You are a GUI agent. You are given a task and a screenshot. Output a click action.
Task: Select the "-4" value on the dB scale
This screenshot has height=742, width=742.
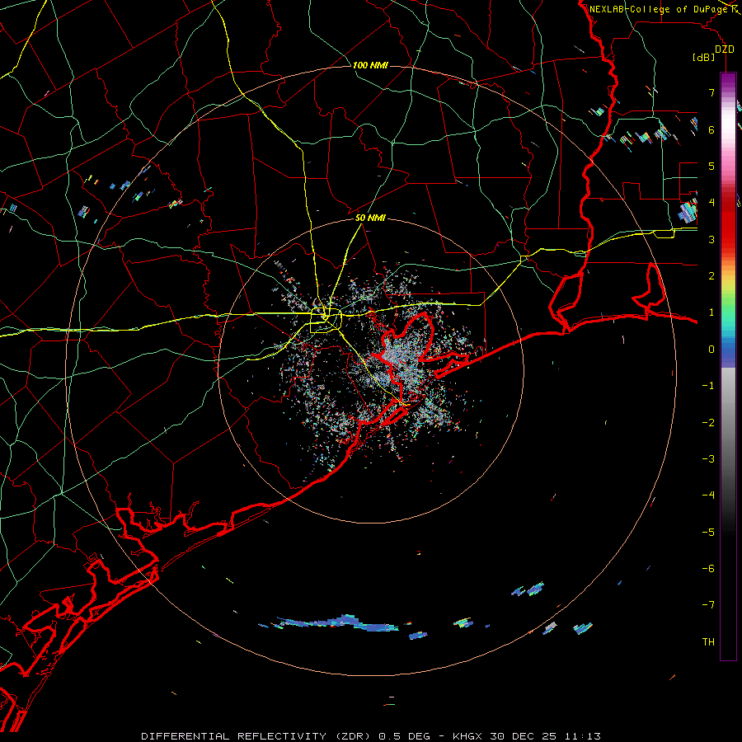coord(708,495)
